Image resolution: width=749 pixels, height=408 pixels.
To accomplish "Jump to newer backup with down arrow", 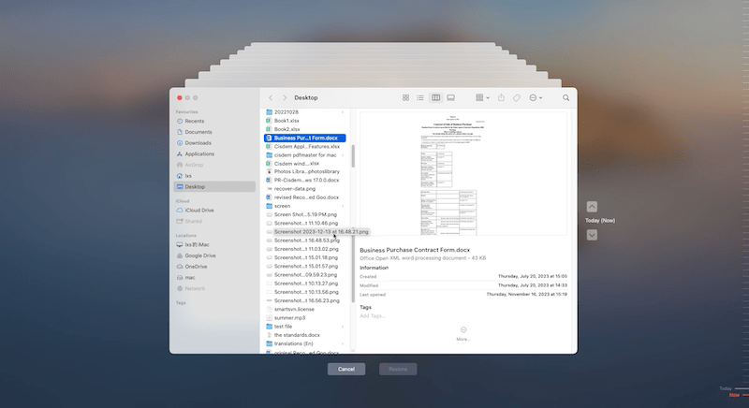I will pos(592,234).
